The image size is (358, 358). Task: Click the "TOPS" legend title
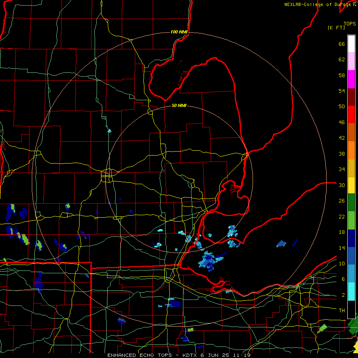point(350,23)
